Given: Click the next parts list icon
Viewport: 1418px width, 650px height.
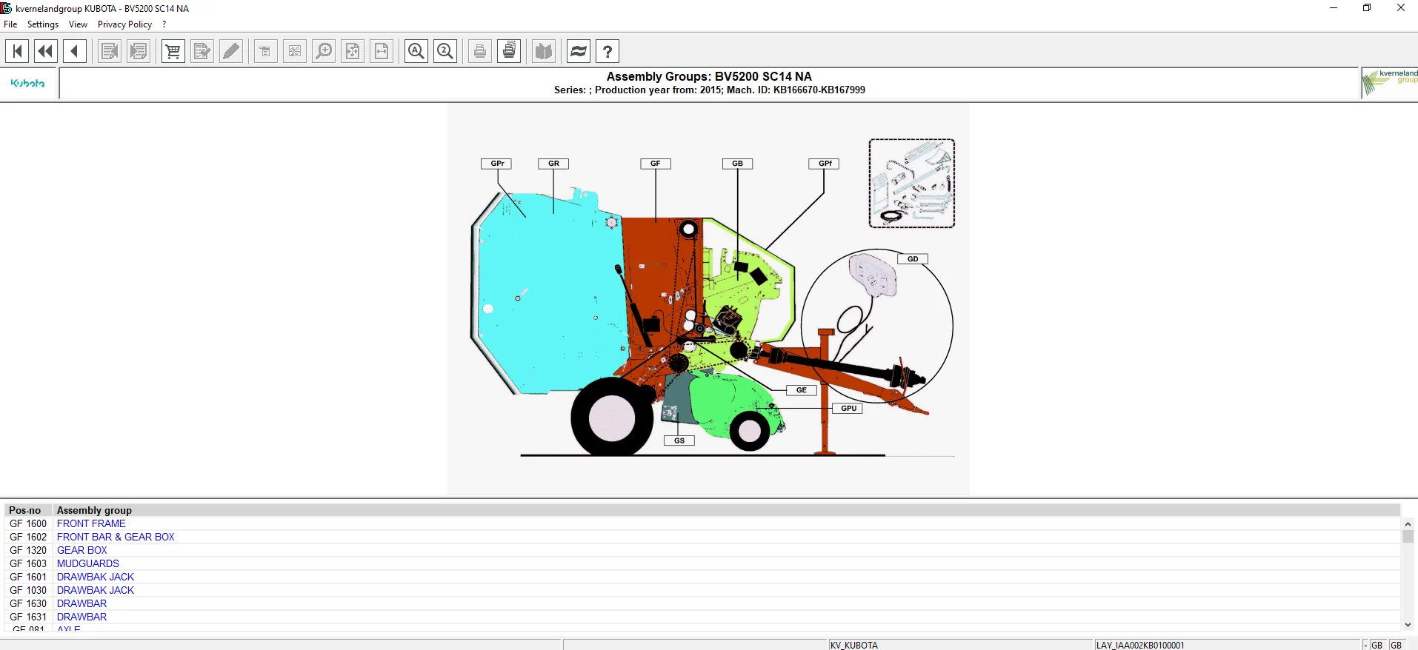Looking at the screenshot, I should coord(139,51).
